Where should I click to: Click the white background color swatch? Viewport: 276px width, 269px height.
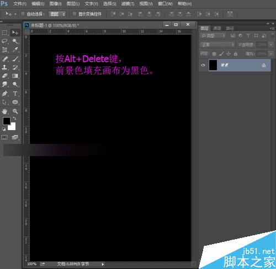[12, 127]
